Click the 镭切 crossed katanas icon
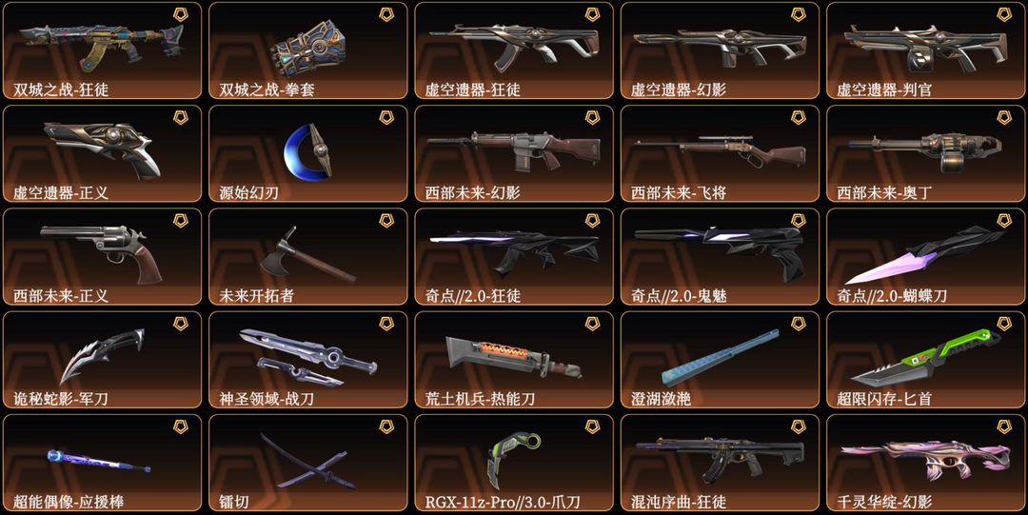This screenshot has height=515, width=1028. (x=308, y=461)
